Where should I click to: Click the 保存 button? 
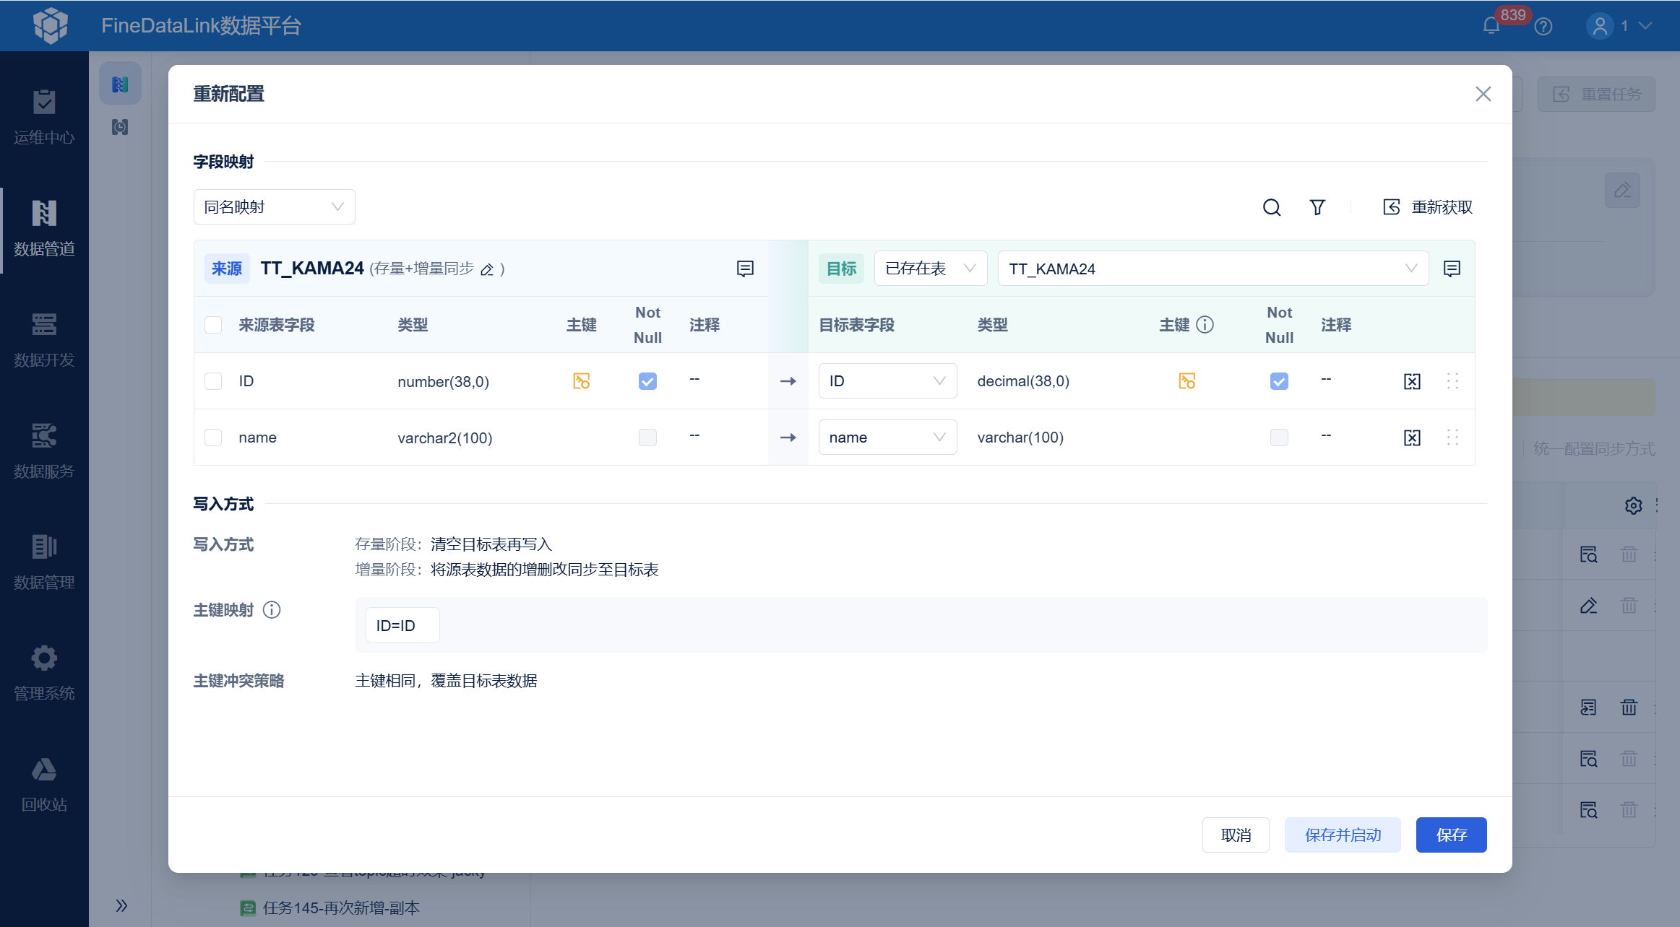1451,835
